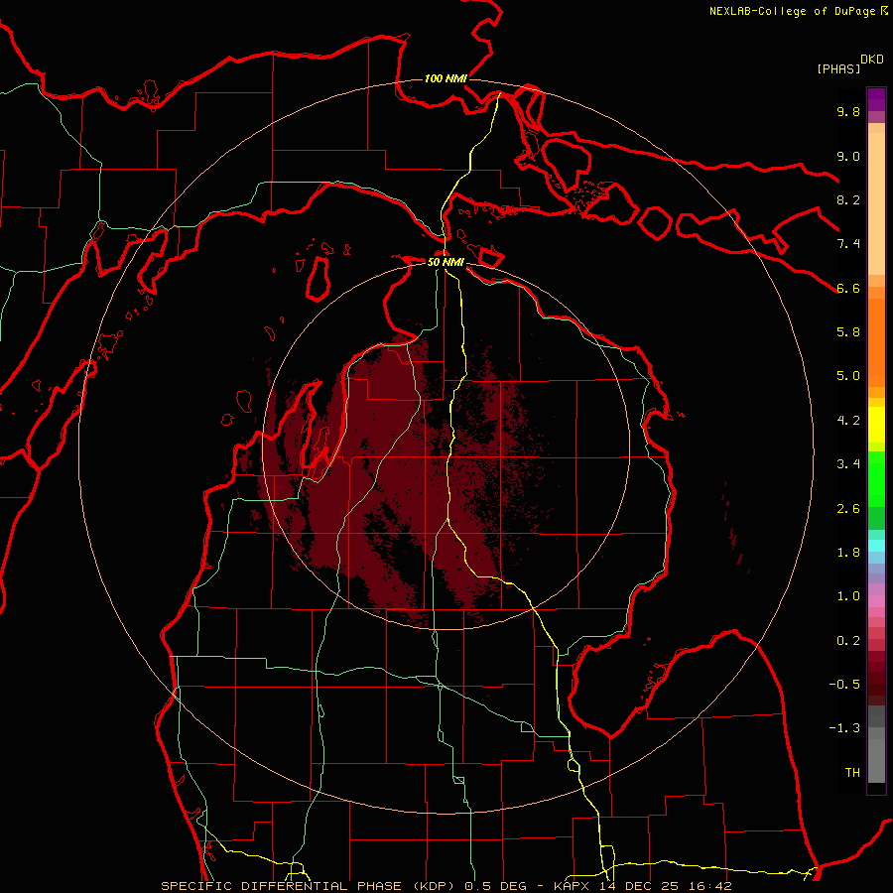The height and width of the screenshot is (893, 893).
Task: Click the yellow swatch near 4.2
Action: [x=876, y=425]
